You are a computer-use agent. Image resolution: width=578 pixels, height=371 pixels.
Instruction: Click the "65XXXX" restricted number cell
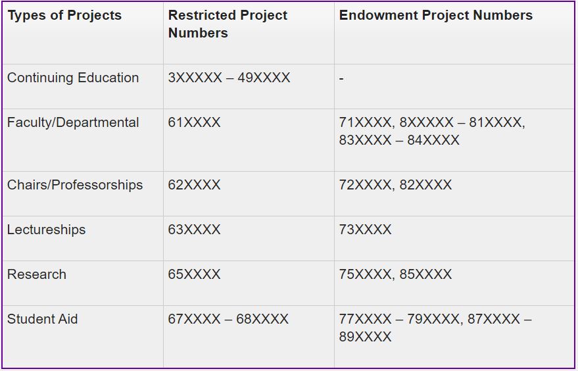[x=194, y=275]
